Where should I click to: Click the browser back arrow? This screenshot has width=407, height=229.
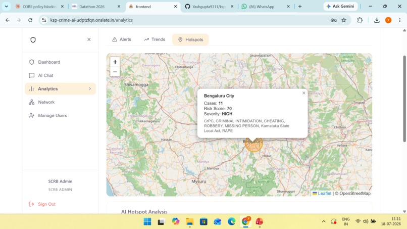8,20
